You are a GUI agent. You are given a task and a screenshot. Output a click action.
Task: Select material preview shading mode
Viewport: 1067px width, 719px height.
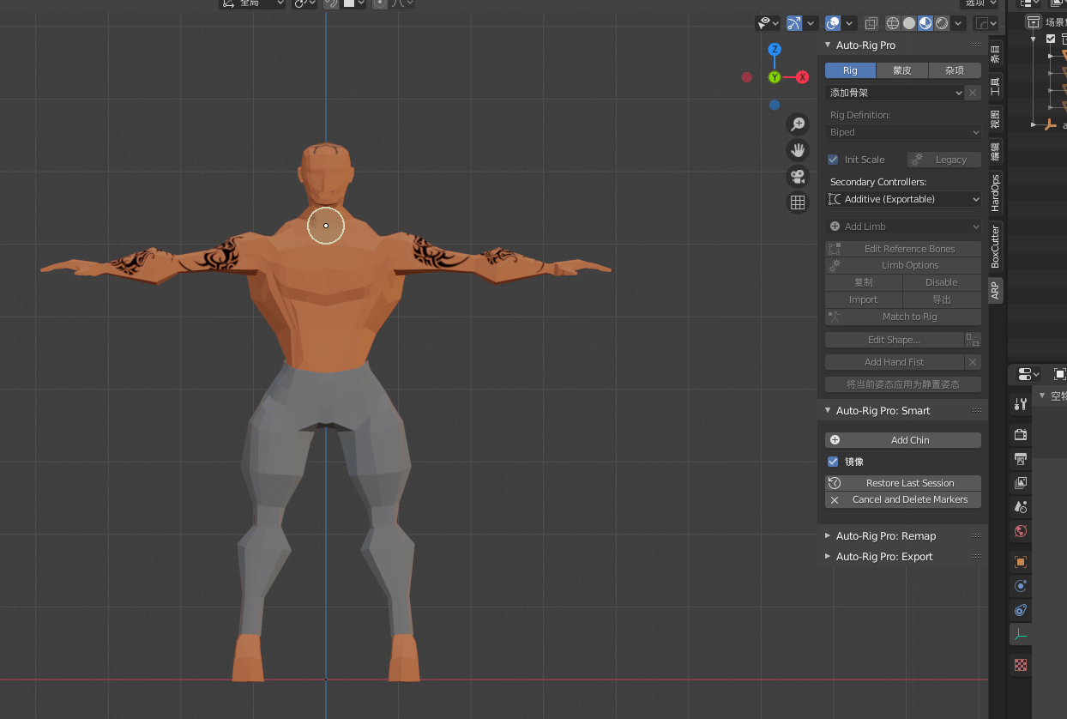pyautogui.click(x=925, y=23)
